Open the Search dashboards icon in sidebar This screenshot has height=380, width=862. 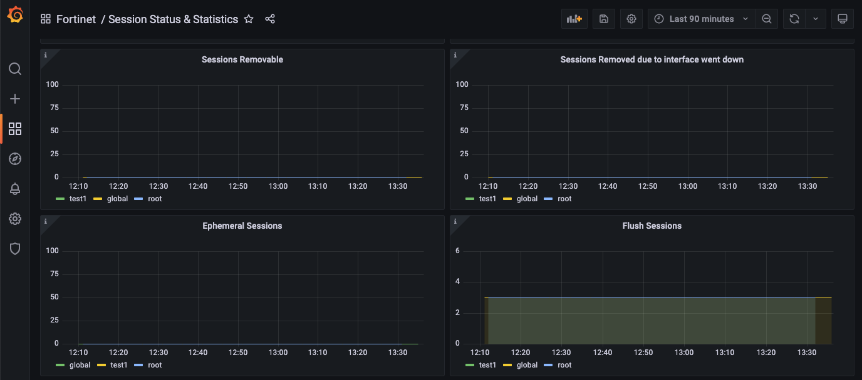[x=15, y=69]
